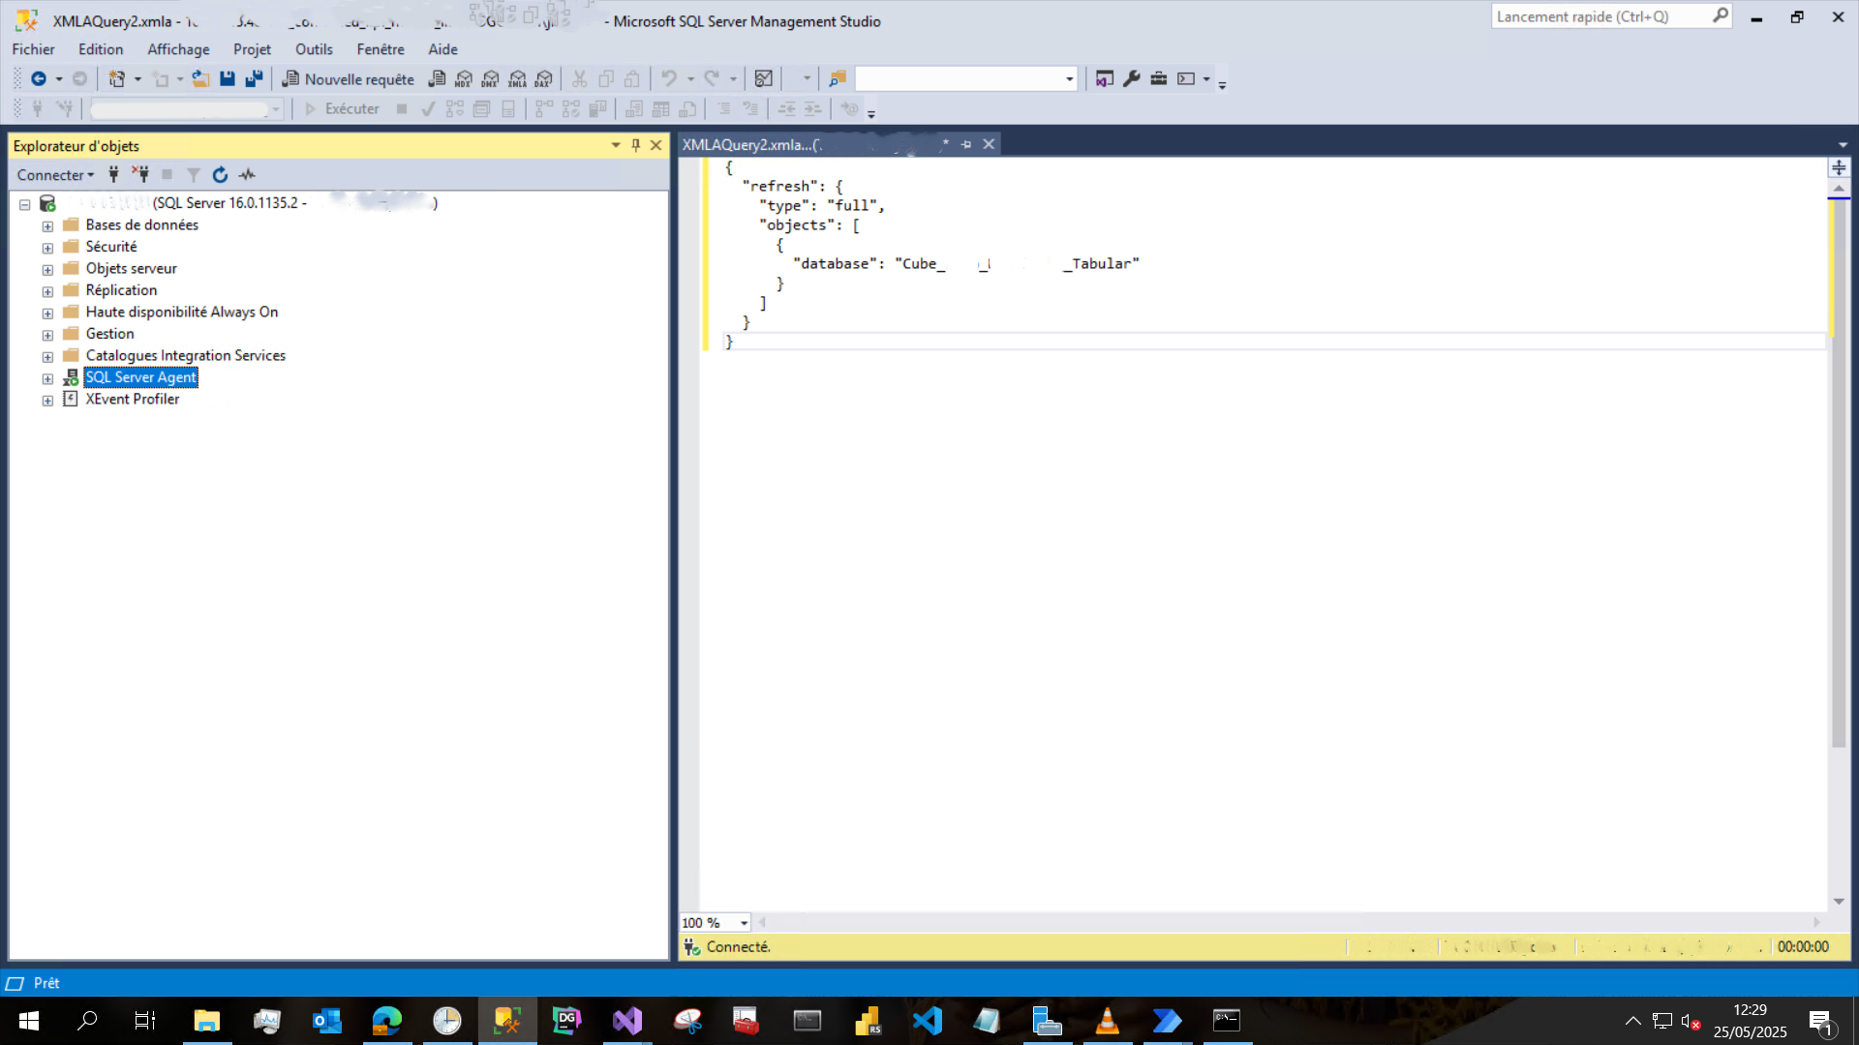Open the Aide menu

[x=442, y=49]
